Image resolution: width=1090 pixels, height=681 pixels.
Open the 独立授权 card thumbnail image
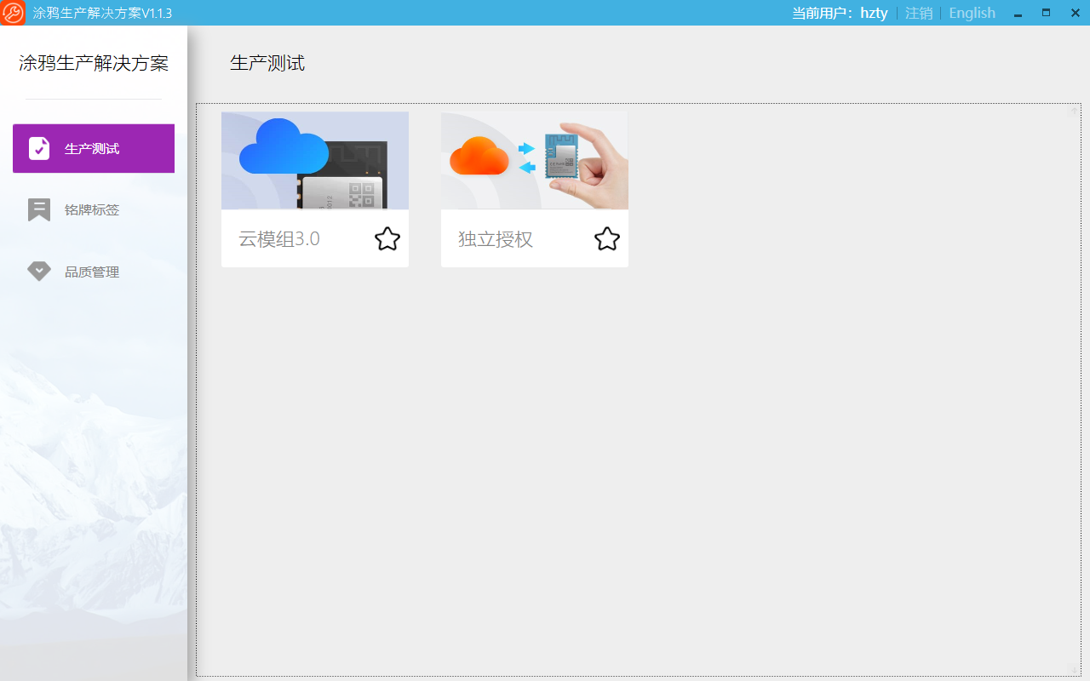pos(535,160)
